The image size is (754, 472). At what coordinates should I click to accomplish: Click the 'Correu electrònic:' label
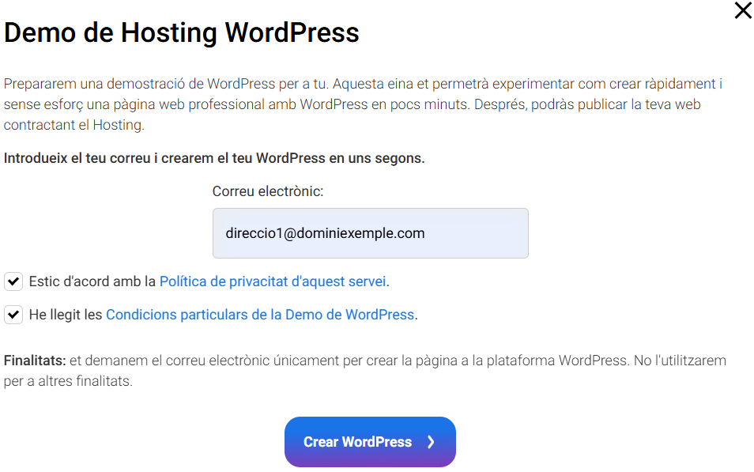click(268, 191)
